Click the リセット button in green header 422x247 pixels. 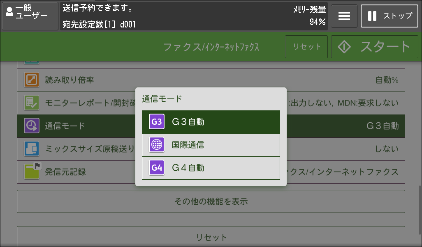coord(306,47)
